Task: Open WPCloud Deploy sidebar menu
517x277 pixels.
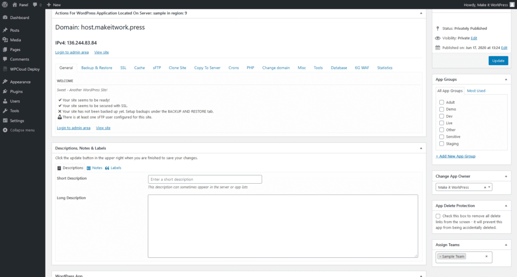Action: point(25,69)
